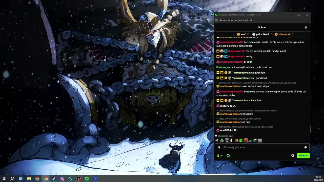Click the round Kick K icon below the input
The width and height of the screenshot is (324, 182).
coord(228,156)
